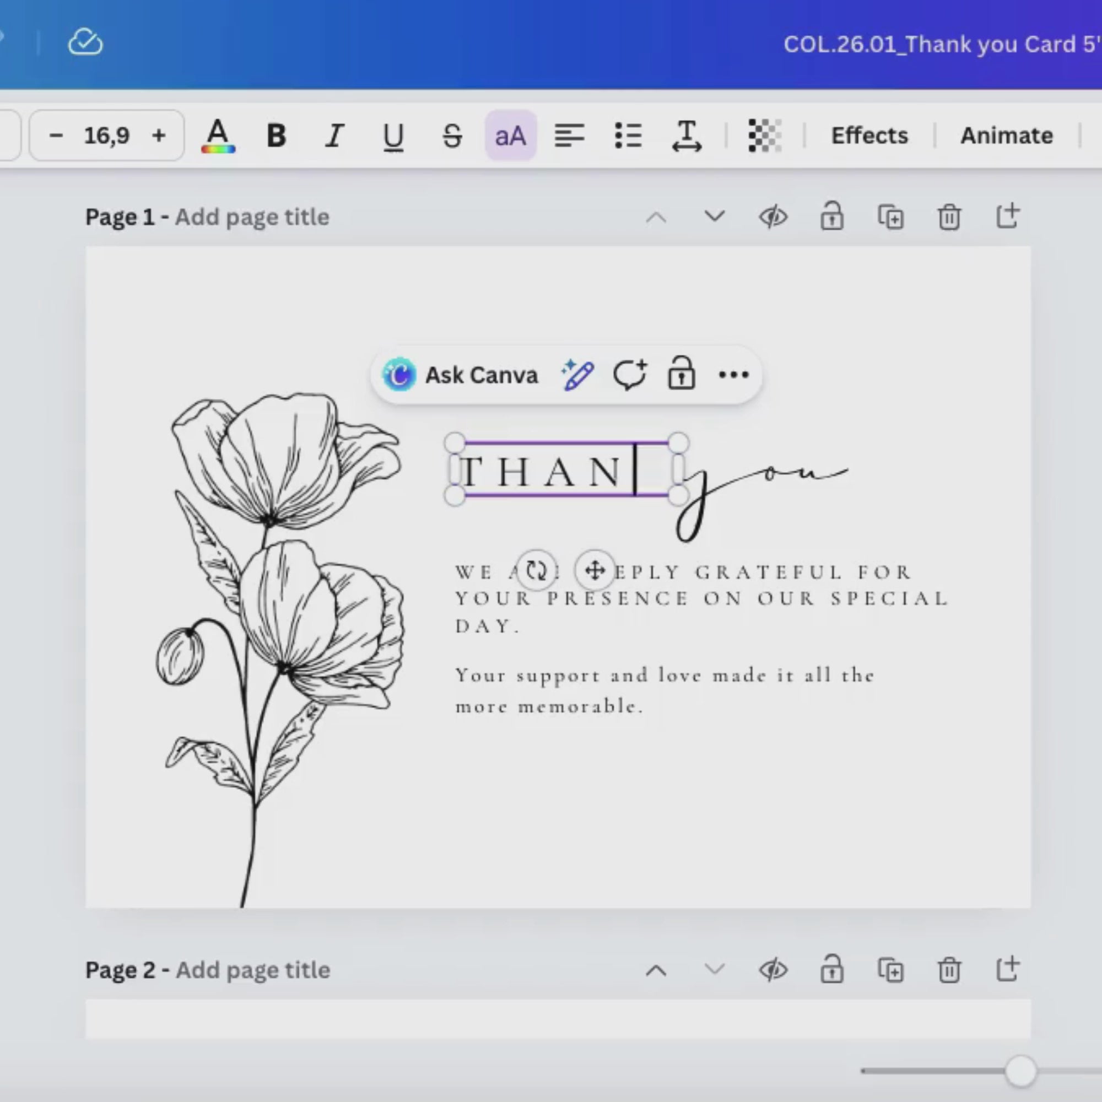
Task: Add page title for Page 2
Action: 253,970
